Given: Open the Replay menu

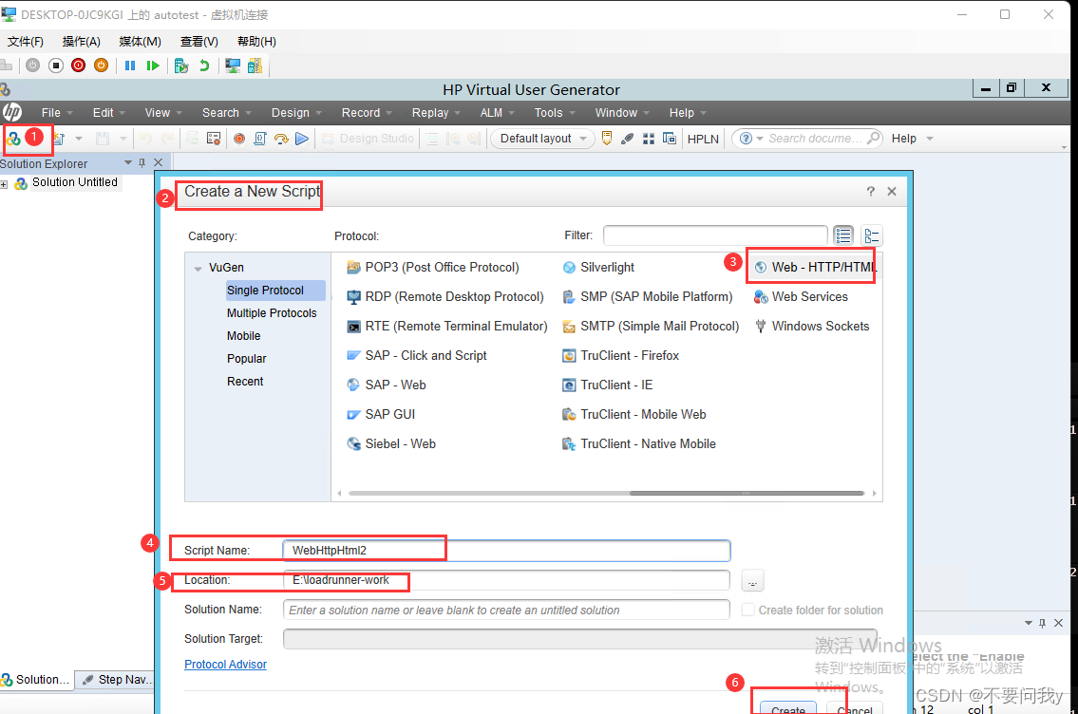Looking at the screenshot, I should point(437,113).
